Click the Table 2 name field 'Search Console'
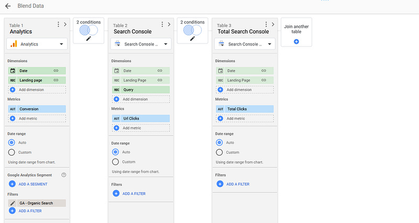419x223 pixels. (133, 31)
